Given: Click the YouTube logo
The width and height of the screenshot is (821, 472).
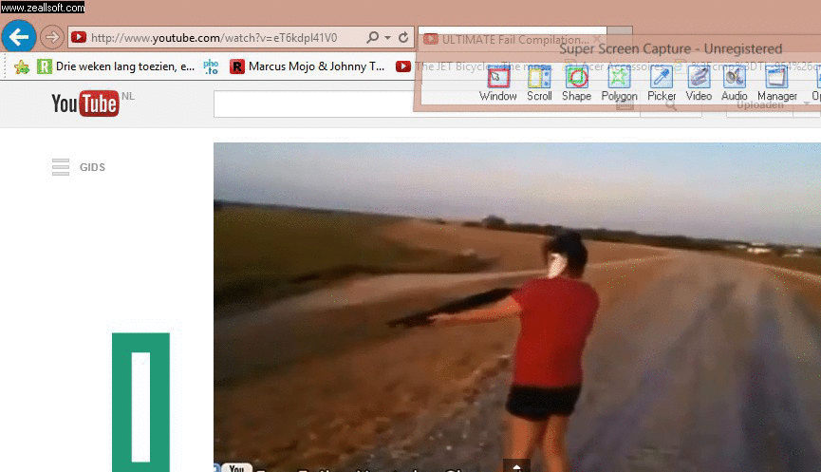Looking at the screenshot, I should (85, 104).
